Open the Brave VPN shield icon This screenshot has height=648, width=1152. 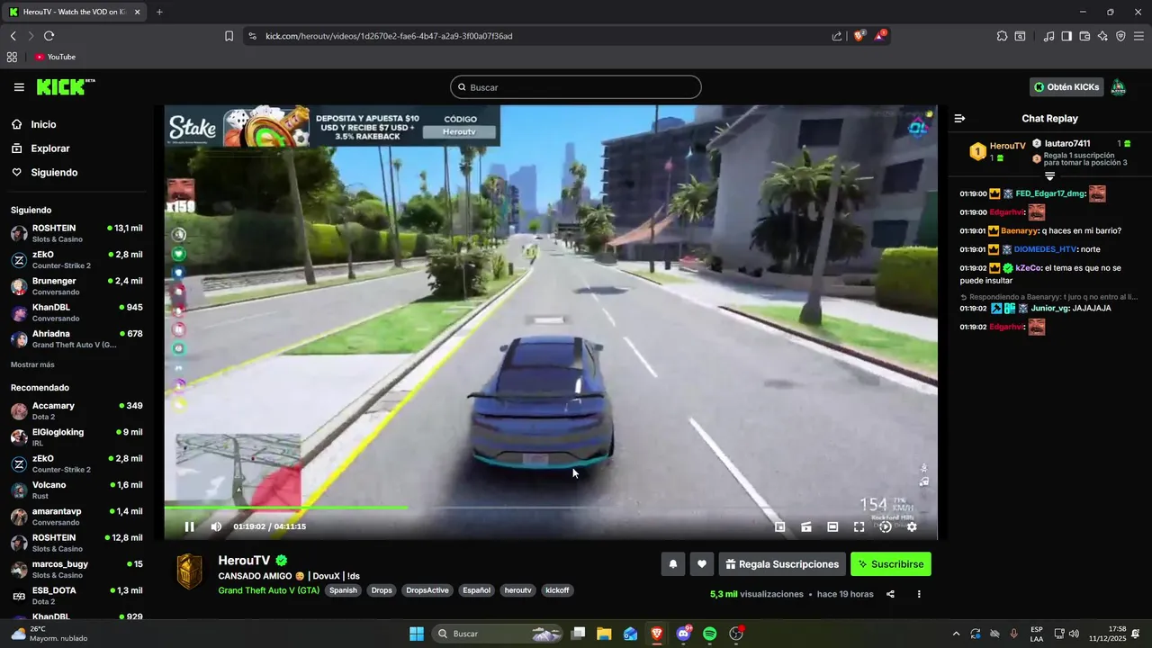[x=1120, y=36]
